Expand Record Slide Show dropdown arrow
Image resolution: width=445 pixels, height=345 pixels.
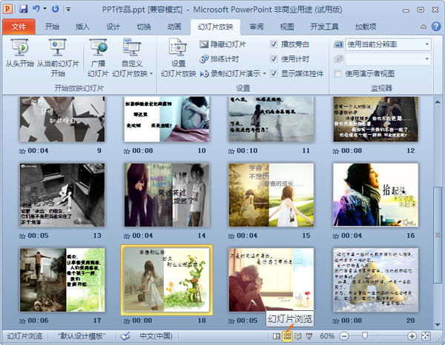click(264, 73)
